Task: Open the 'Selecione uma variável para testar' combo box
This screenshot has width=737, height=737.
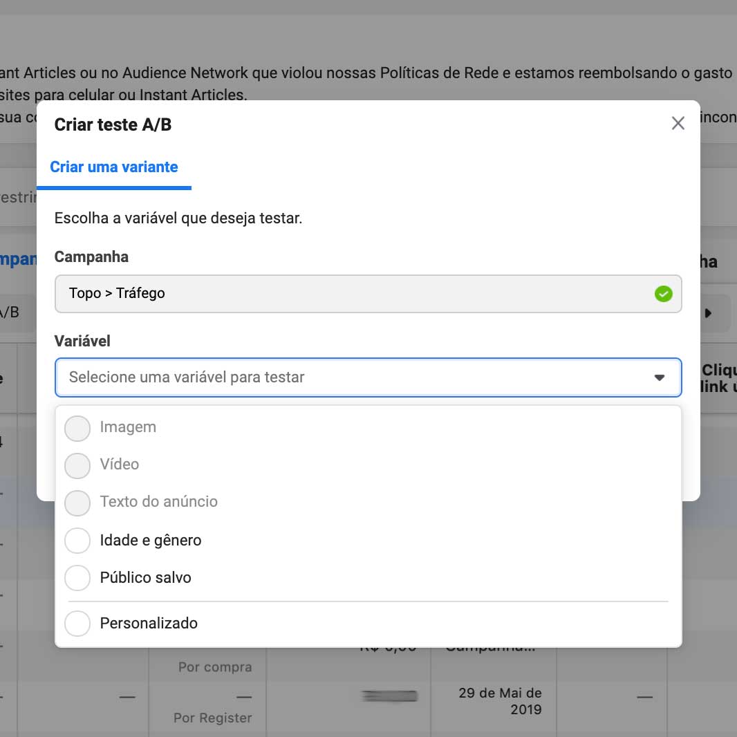Action: click(360, 377)
